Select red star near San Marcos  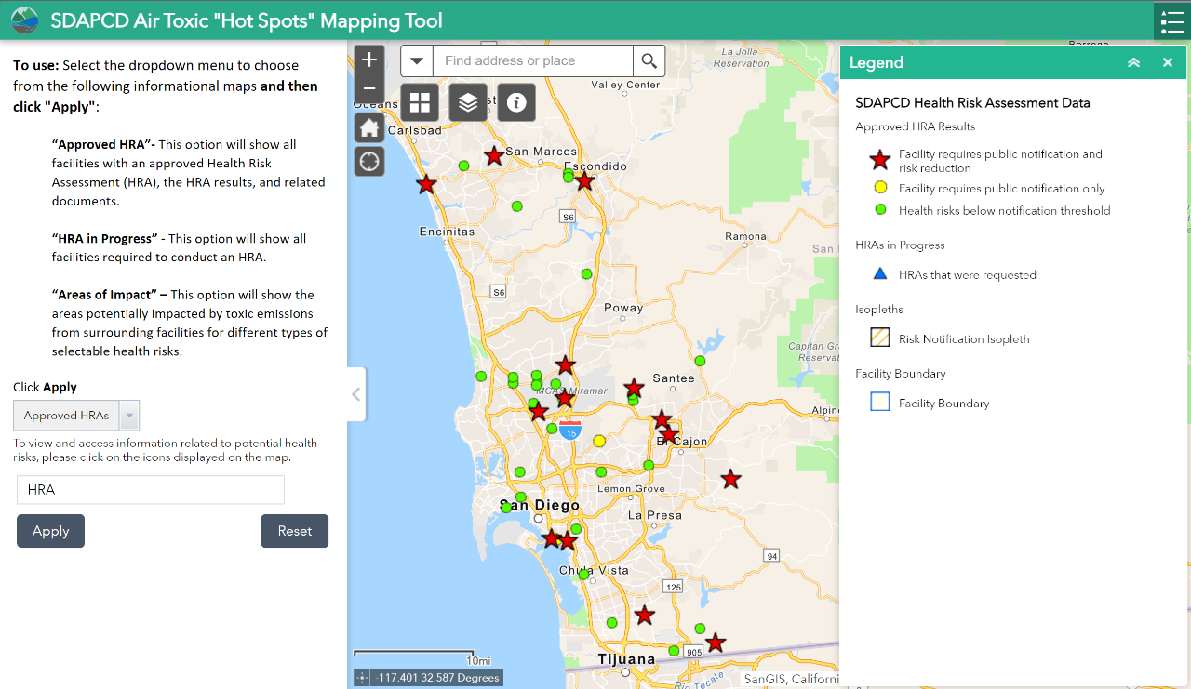pyautogui.click(x=494, y=156)
